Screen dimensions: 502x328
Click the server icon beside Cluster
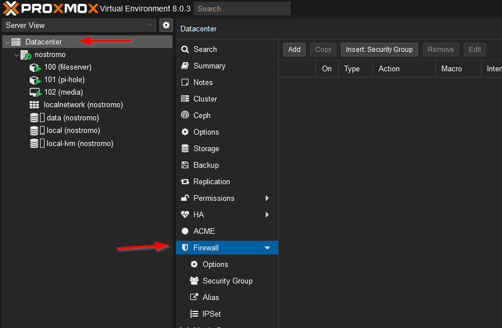click(185, 99)
